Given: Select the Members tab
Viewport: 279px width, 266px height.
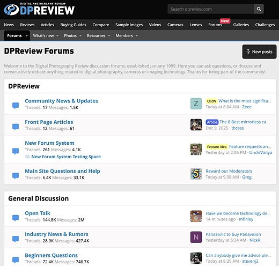Looking at the screenshot, I should [124, 35].
